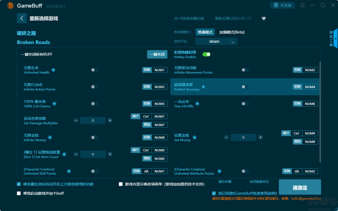Click NUM5 hotkey for 100% Crit Chance
The height and width of the screenshot is (211, 338).
pos(159,104)
